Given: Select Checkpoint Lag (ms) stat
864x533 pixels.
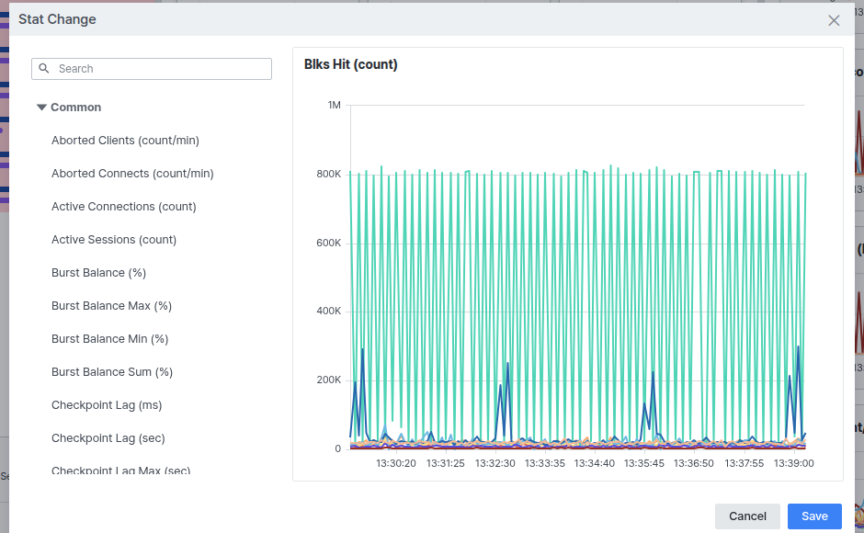Looking at the screenshot, I should click(x=107, y=405).
